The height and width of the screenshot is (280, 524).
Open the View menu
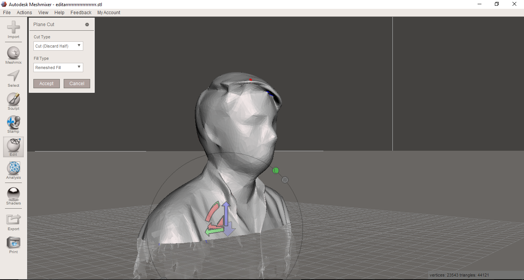click(43, 13)
